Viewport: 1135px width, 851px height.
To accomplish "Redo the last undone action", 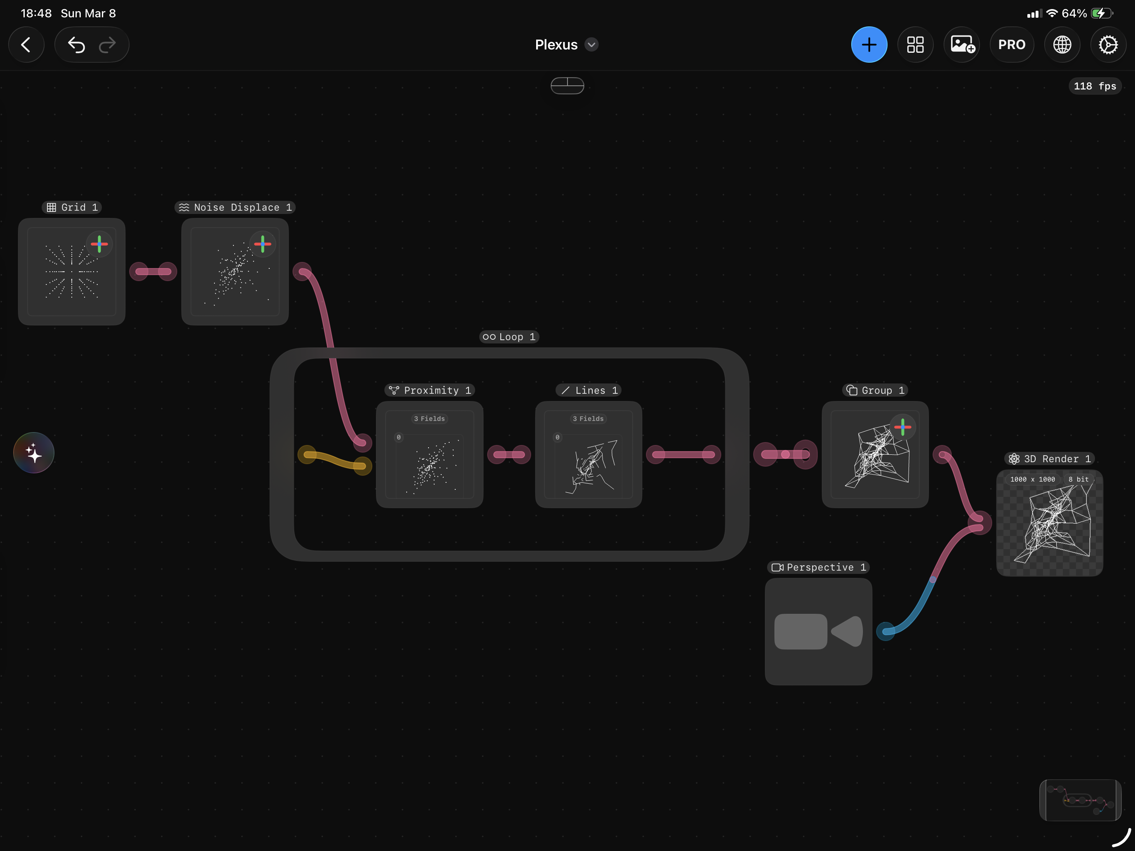I will [x=107, y=45].
